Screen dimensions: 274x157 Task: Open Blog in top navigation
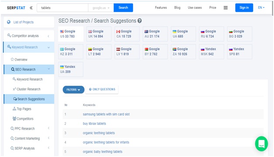tap(177, 8)
